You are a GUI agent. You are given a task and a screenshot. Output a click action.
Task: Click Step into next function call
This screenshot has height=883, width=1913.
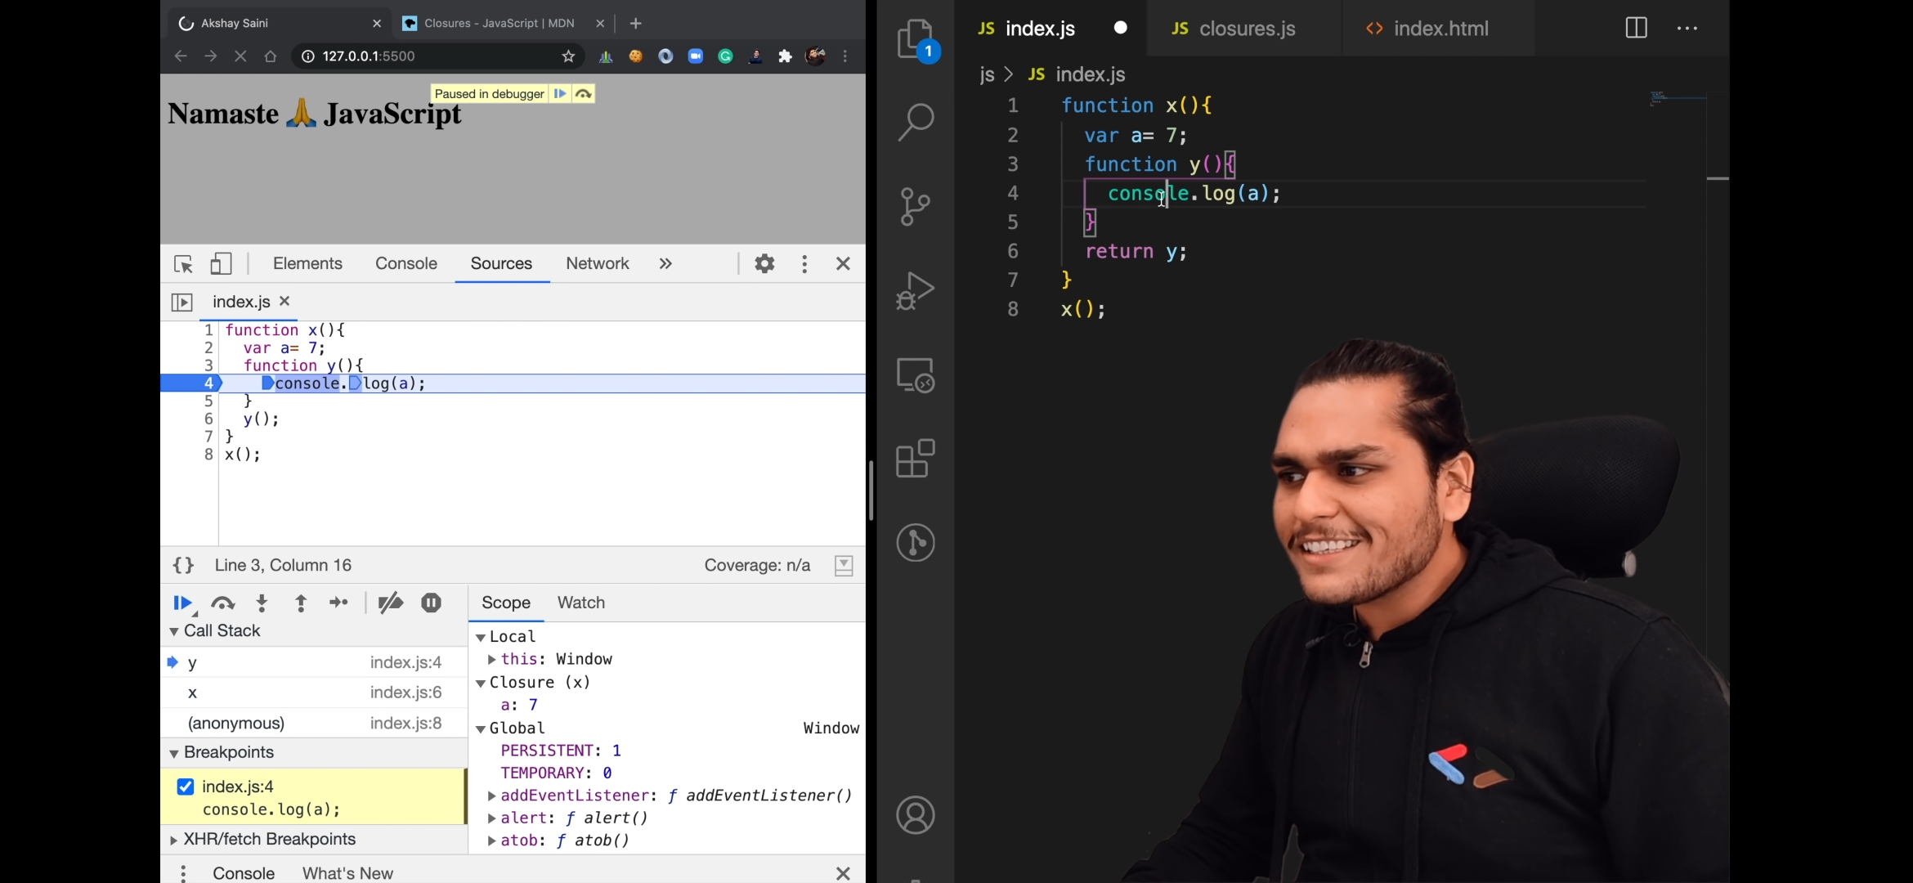[x=262, y=603]
